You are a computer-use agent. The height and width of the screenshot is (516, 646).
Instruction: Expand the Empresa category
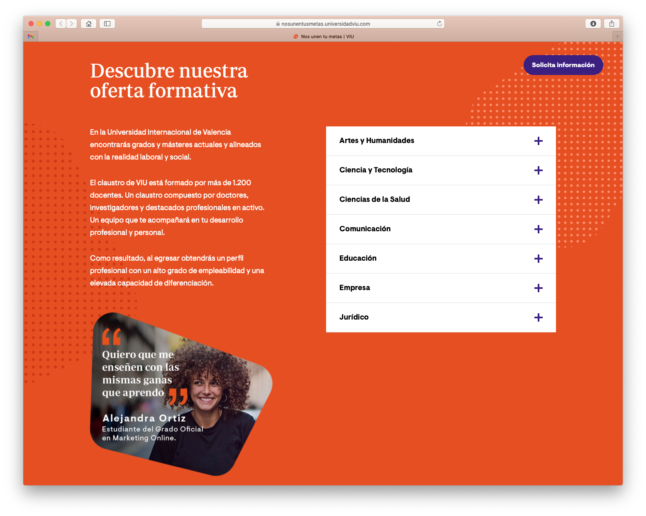coord(538,288)
